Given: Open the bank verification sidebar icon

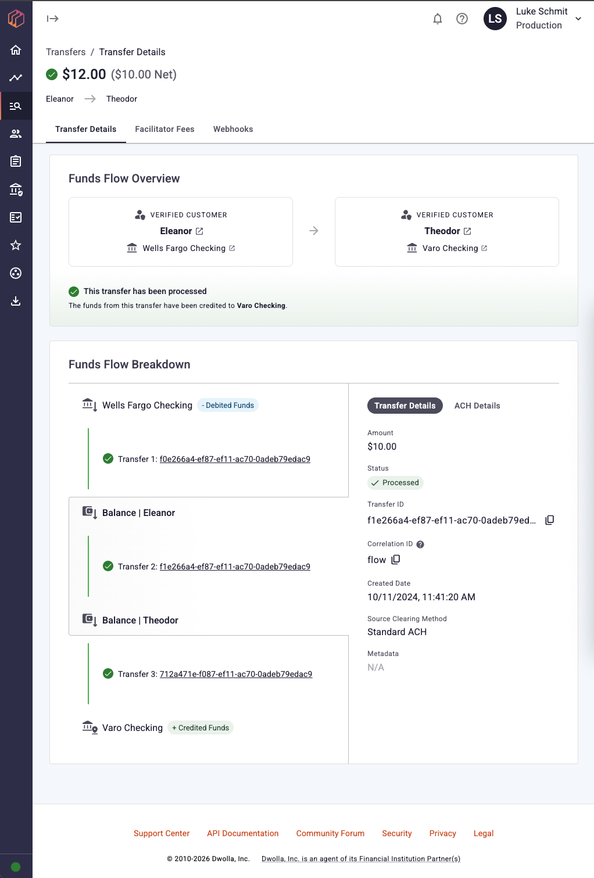Looking at the screenshot, I should pyautogui.click(x=16, y=189).
